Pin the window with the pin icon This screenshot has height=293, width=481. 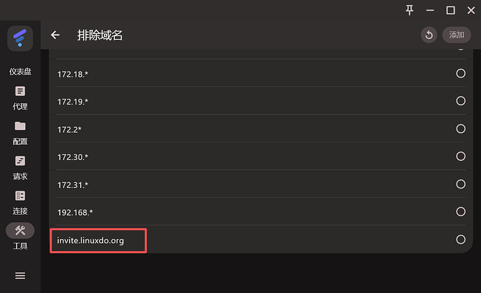point(409,10)
